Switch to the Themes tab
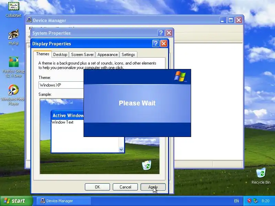This screenshot has width=275, height=206. pyautogui.click(x=43, y=54)
